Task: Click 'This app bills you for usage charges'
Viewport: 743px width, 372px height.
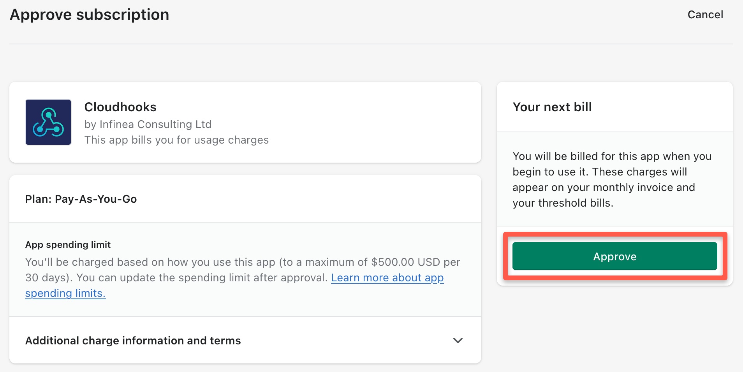Action: tap(176, 140)
